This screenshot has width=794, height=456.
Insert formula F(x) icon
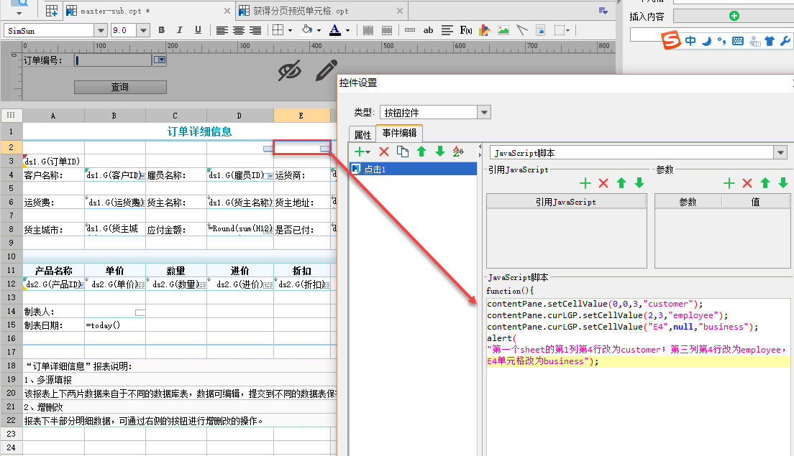pos(466,30)
